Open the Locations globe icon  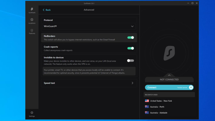click(x=32, y=20)
